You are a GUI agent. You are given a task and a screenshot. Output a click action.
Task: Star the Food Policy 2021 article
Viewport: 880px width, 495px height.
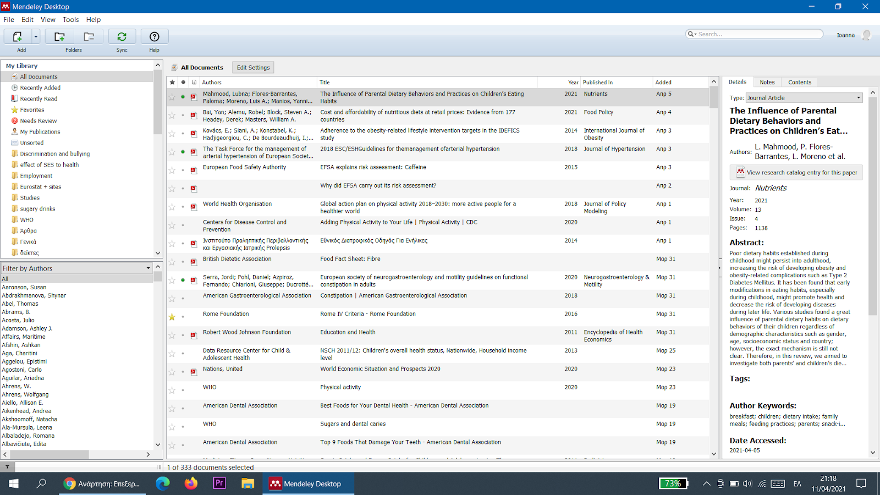tap(172, 116)
